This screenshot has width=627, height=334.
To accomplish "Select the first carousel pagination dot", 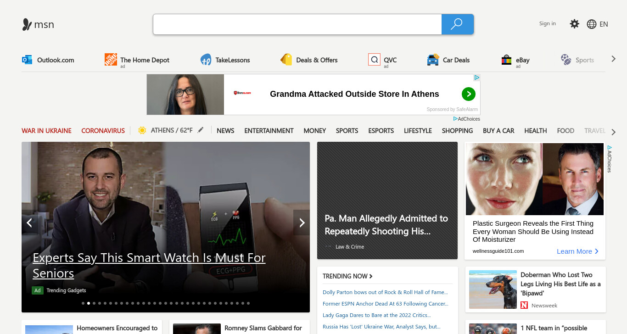I will click(83, 303).
